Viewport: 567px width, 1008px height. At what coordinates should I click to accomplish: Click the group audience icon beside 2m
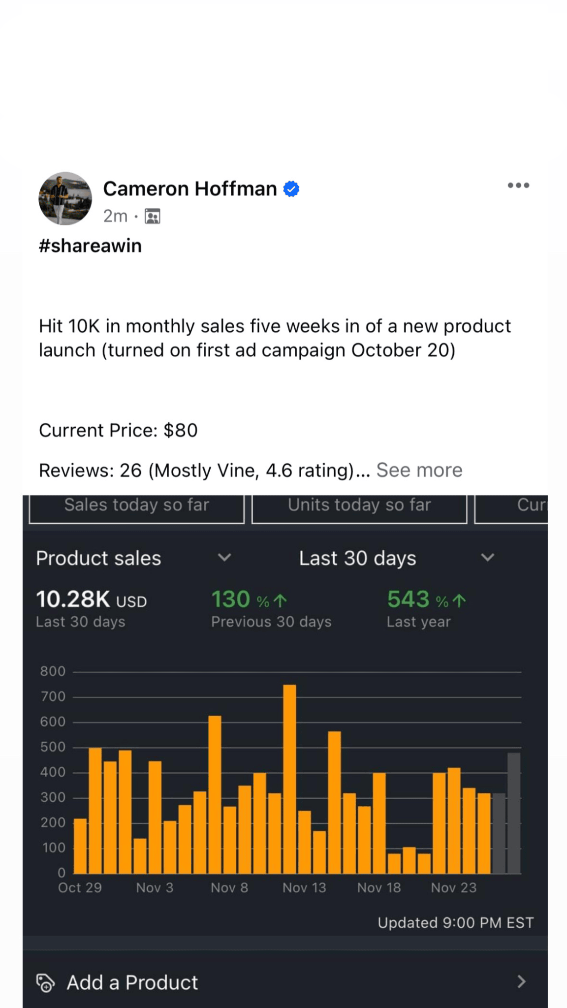click(153, 216)
